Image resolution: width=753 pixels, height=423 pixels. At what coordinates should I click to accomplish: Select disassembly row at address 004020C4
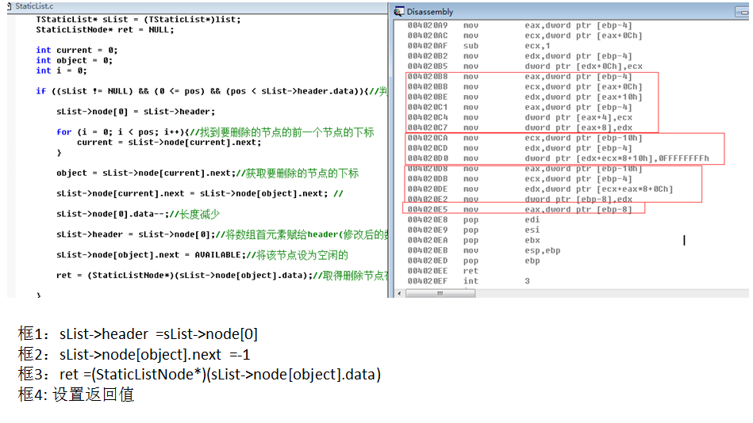(520, 117)
